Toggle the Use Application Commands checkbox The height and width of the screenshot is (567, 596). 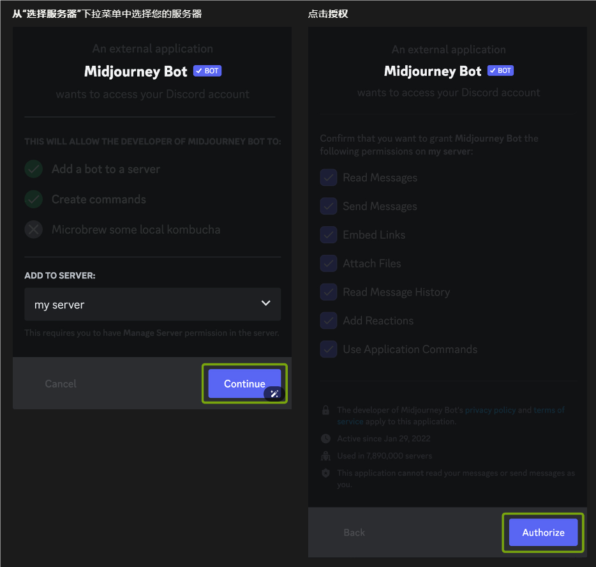[x=329, y=349]
